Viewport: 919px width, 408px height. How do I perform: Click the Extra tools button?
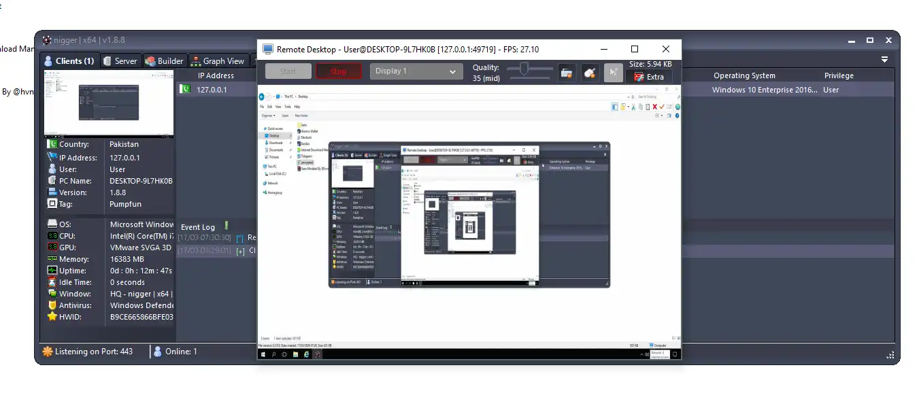(648, 77)
